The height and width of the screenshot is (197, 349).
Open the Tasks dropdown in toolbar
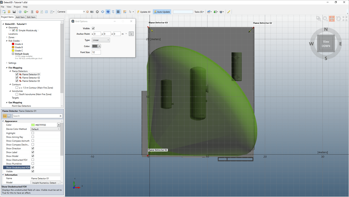pos(199,12)
